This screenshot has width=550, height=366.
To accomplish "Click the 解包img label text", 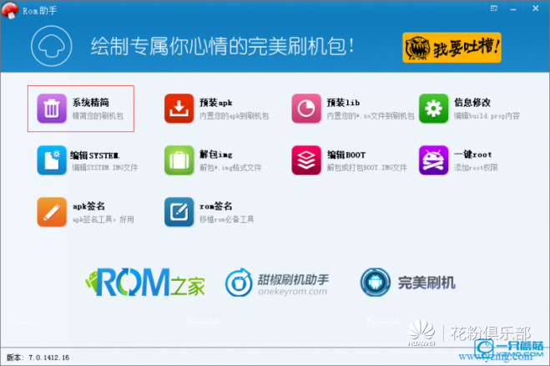I will coord(215,155).
